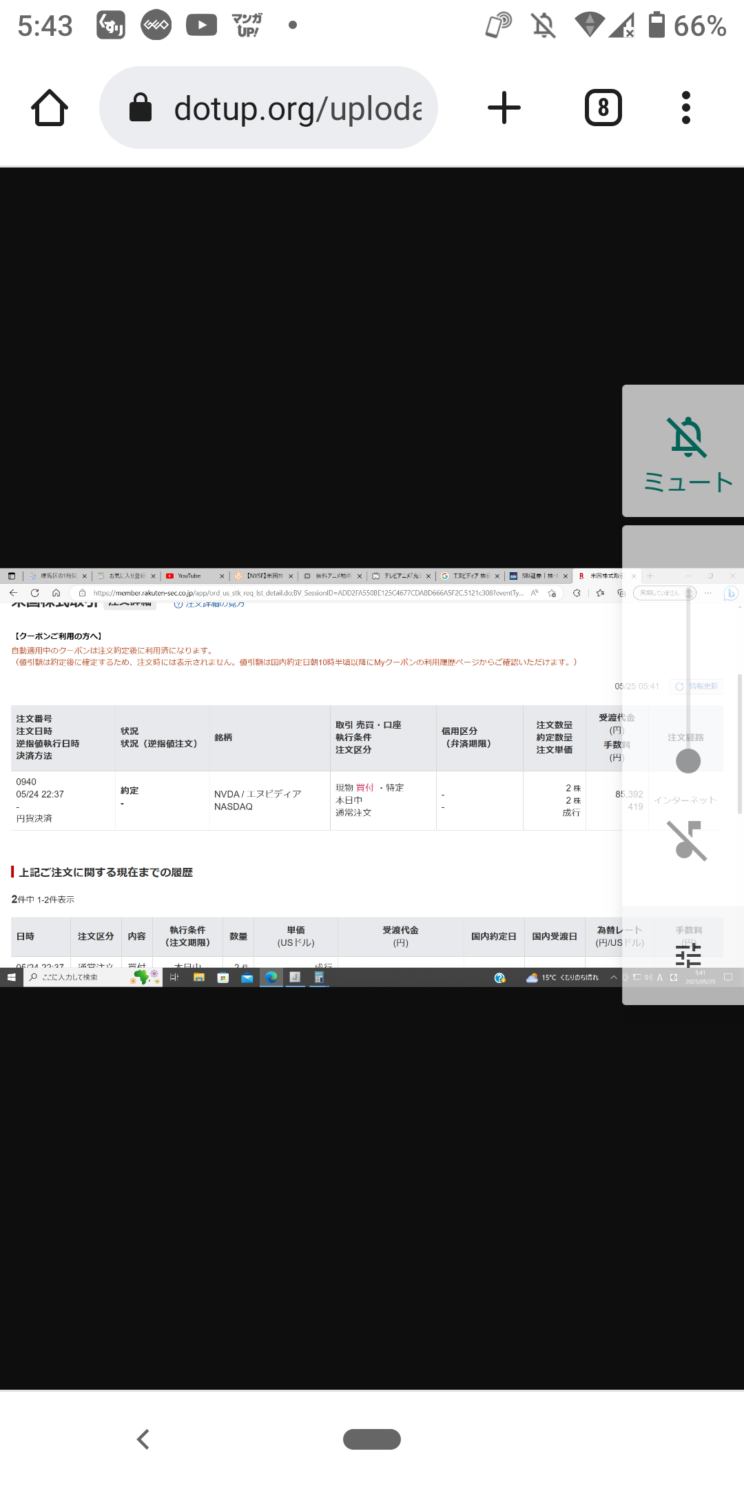
Task: Open volume settings sliders icon
Action: [688, 957]
